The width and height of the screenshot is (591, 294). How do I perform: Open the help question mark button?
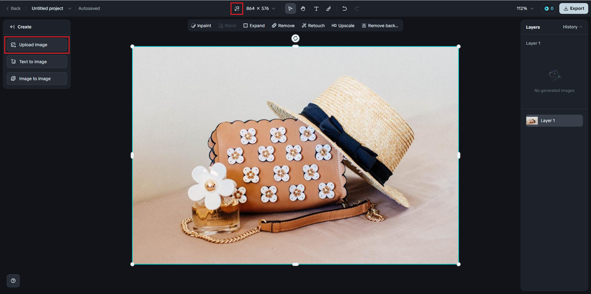tap(13, 281)
